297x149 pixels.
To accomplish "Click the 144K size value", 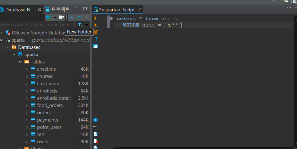I will click(x=83, y=120).
